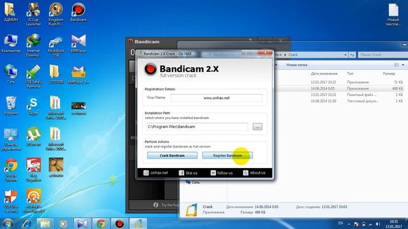Open MultiBoot USB desktop shortcut
This screenshot has width=408, height=229.
[x=55, y=45]
